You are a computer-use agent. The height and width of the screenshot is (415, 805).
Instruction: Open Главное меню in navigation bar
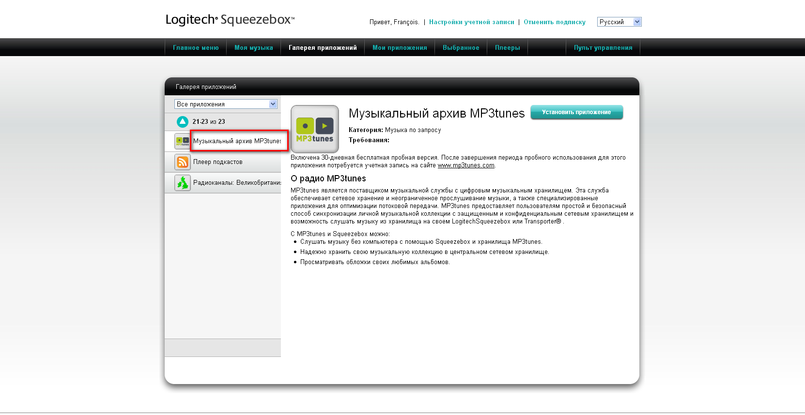coord(196,48)
